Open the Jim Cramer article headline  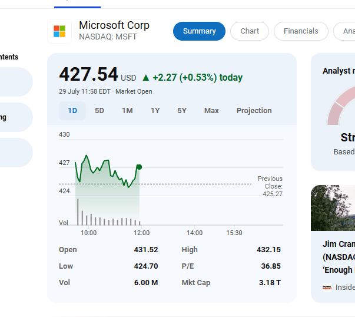(339, 257)
